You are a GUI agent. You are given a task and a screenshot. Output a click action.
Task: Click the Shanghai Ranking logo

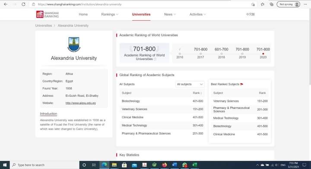pos(48,14)
